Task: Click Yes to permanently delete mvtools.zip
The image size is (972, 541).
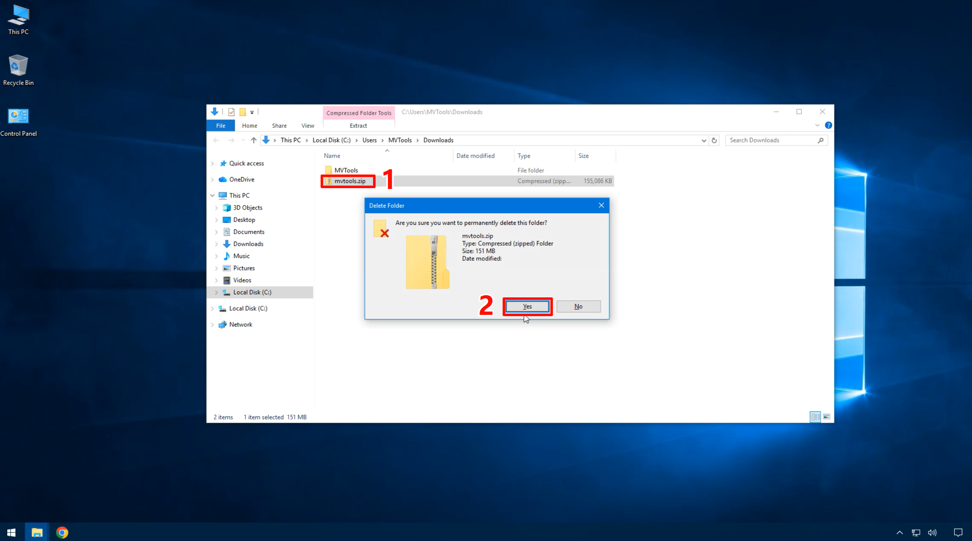Action: point(527,306)
